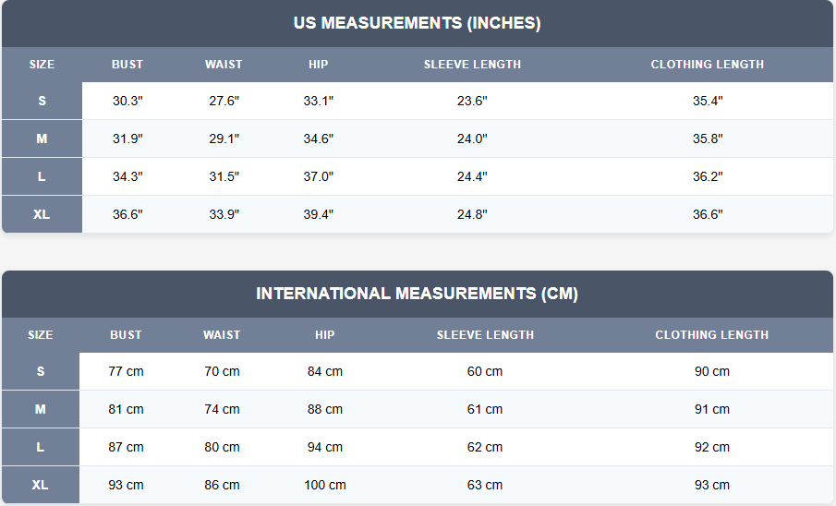Click the 92 cm clothing length cell

(x=711, y=447)
